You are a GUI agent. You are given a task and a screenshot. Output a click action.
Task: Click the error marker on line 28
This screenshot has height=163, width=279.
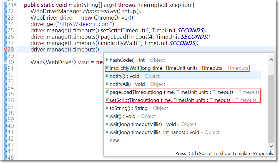tap(6, 49)
